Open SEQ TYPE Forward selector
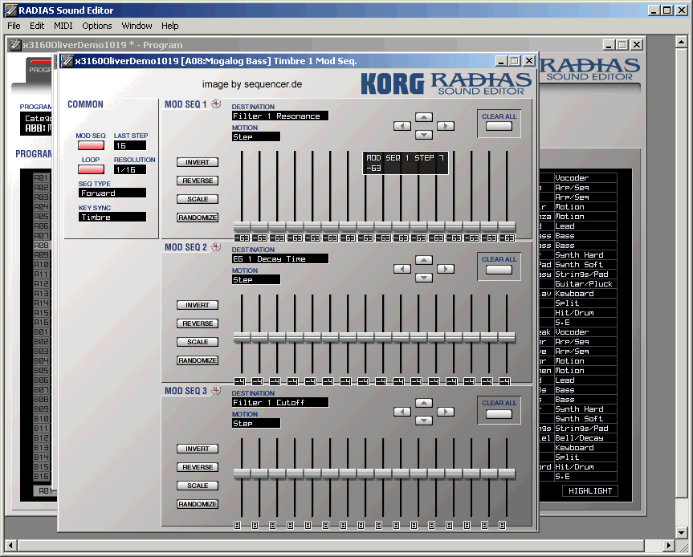The height and width of the screenshot is (557, 693). point(112,193)
